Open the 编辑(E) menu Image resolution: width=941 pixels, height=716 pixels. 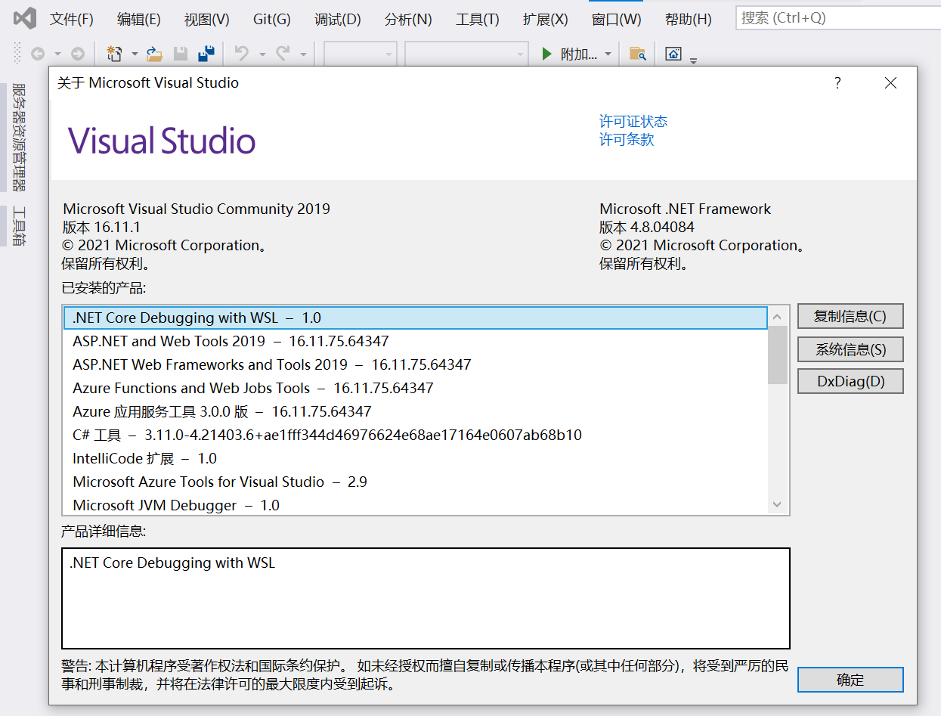coord(139,19)
